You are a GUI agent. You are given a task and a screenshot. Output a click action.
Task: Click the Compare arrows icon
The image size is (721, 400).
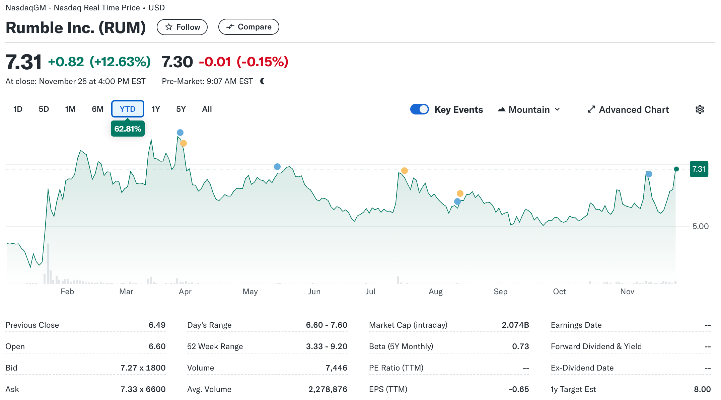(x=230, y=27)
